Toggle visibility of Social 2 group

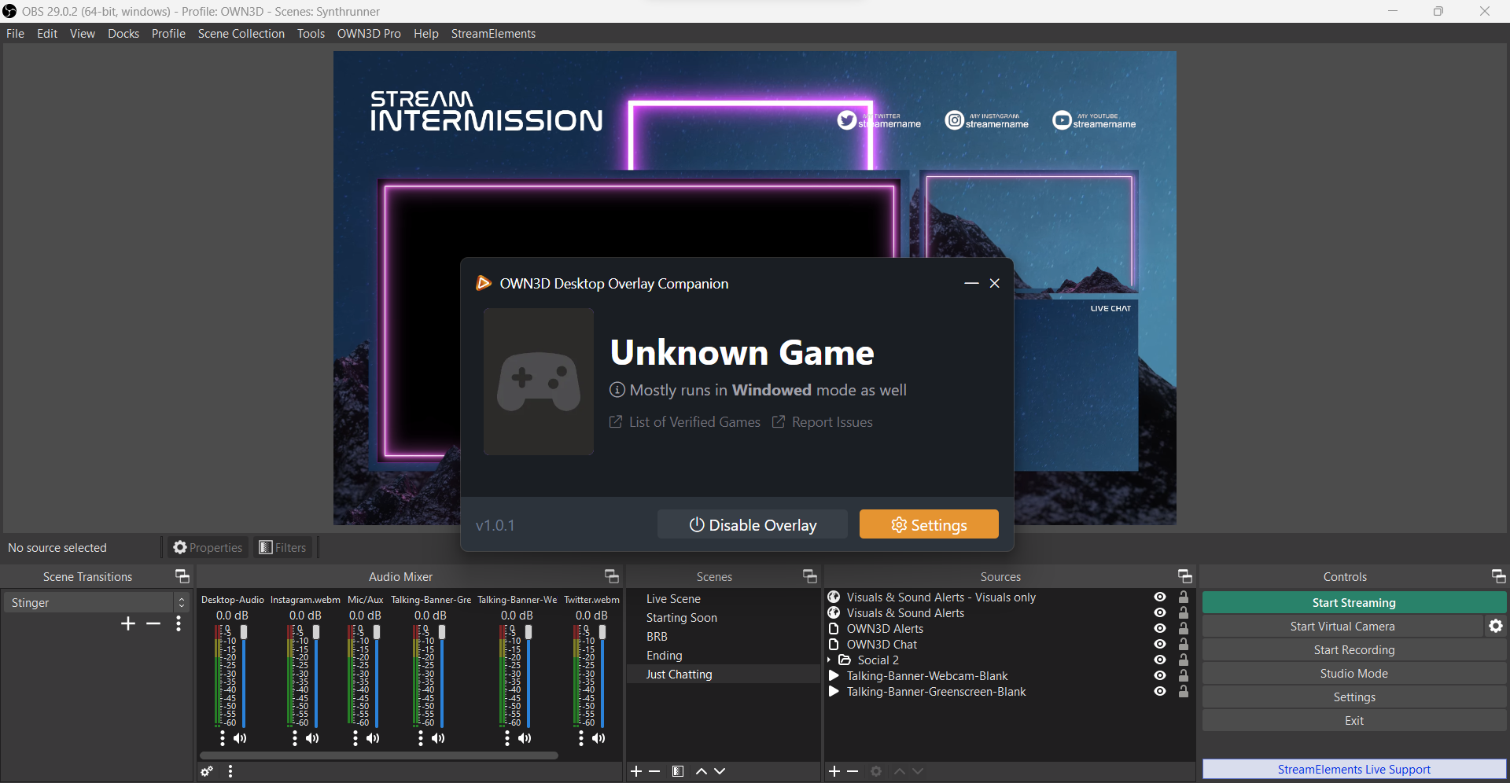click(x=1159, y=660)
